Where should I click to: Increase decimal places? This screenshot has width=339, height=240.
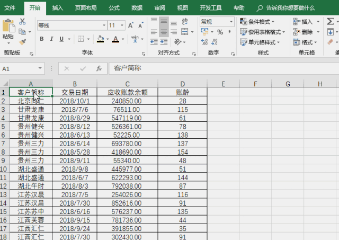204,42
